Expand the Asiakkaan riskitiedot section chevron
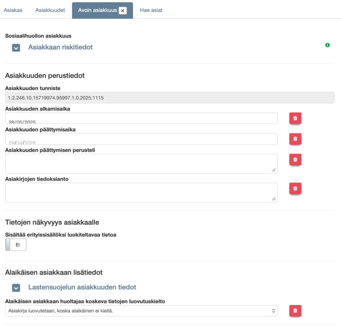341x326 pixels. (16, 48)
